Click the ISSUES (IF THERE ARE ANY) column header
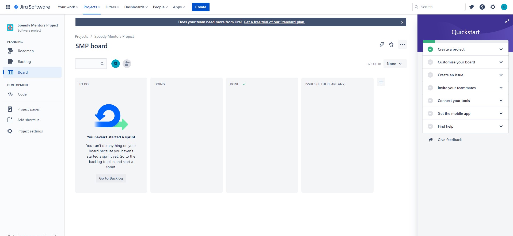Image resolution: width=513 pixels, height=236 pixels. tap(325, 84)
